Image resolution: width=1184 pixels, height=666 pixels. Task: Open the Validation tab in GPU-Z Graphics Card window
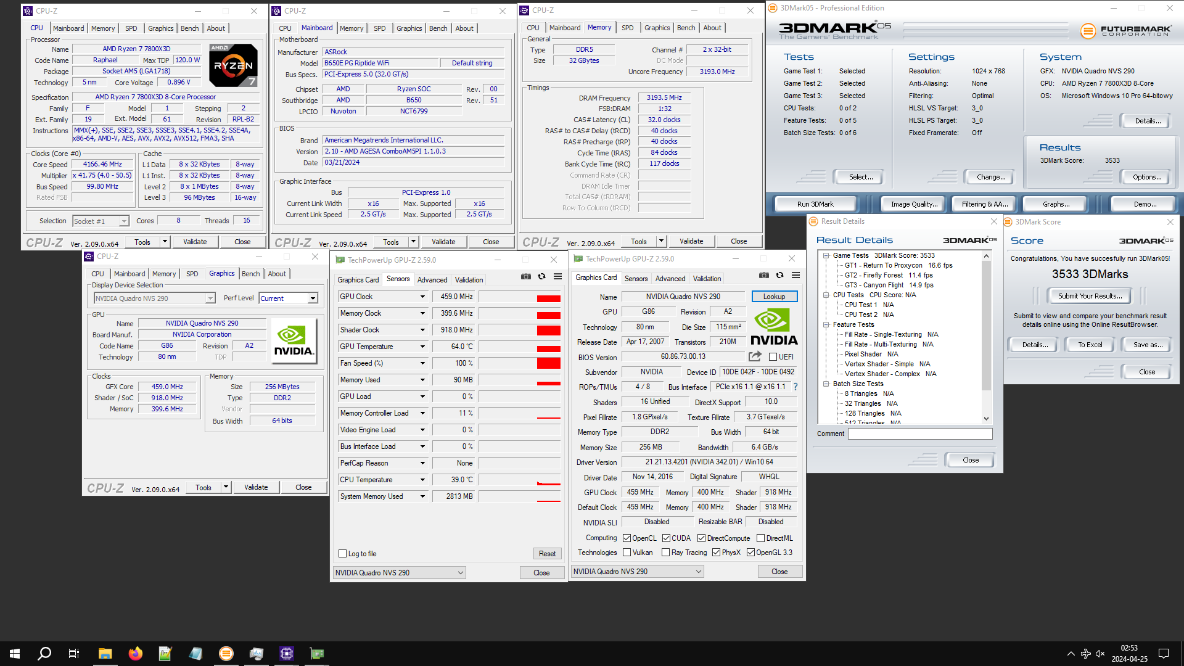pyautogui.click(x=707, y=279)
